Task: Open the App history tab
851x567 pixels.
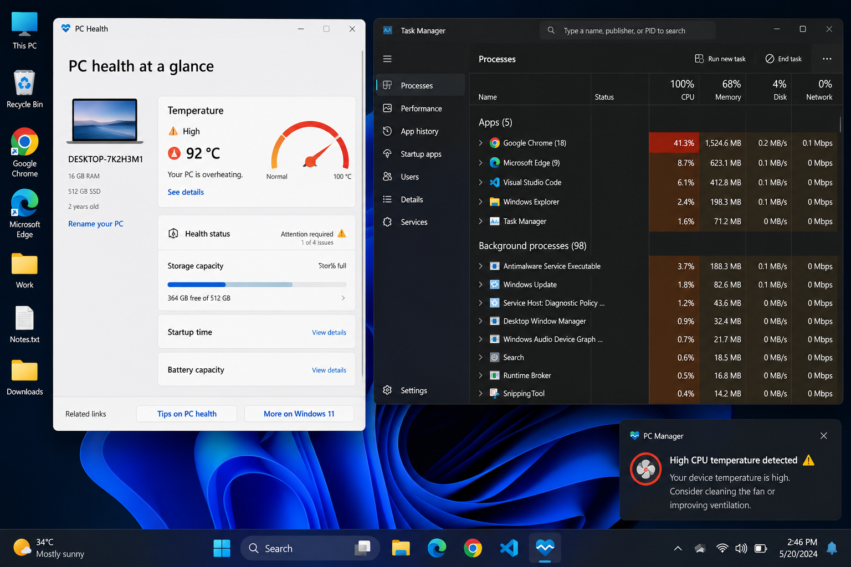Action: pyautogui.click(x=421, y=131)
